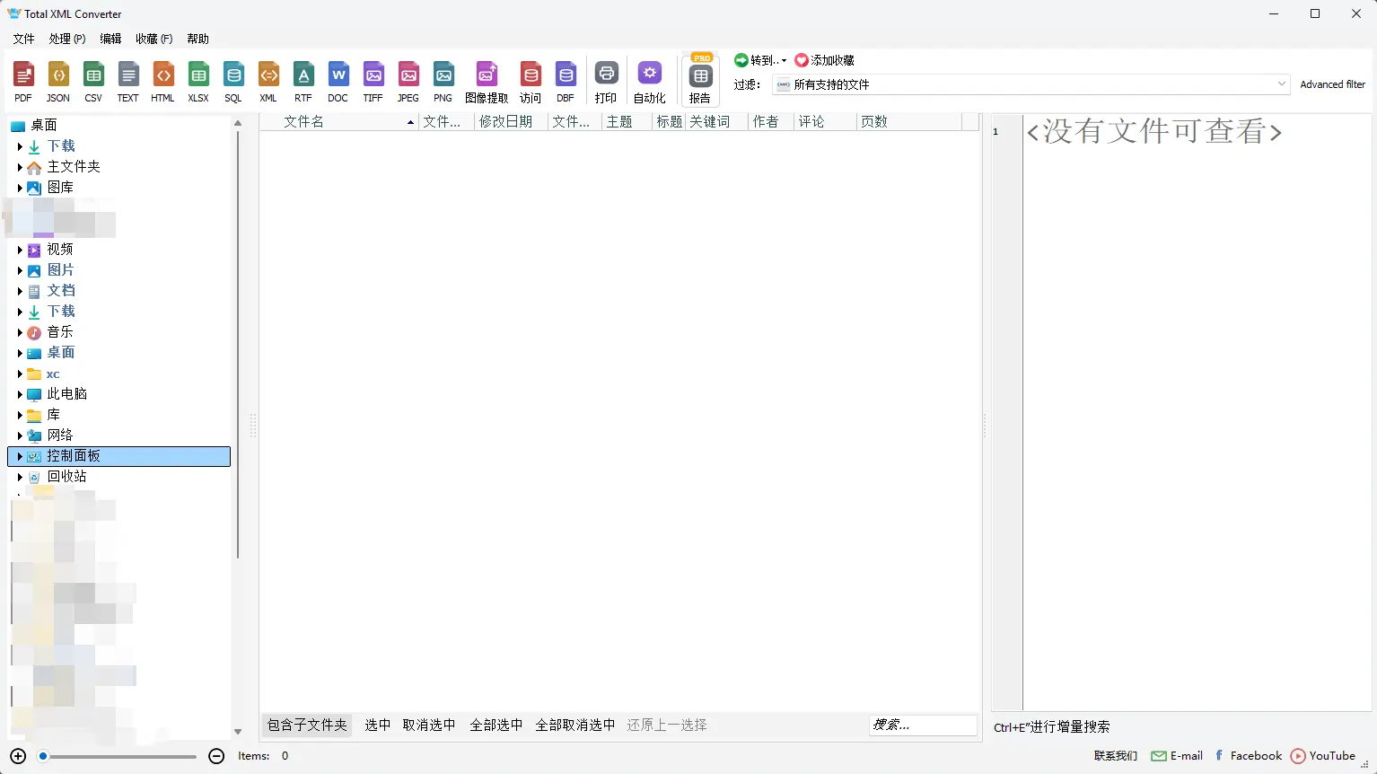Expand the 主文件夹 tree node
This screenshot has height=774, width=1377.
point(20,167)
